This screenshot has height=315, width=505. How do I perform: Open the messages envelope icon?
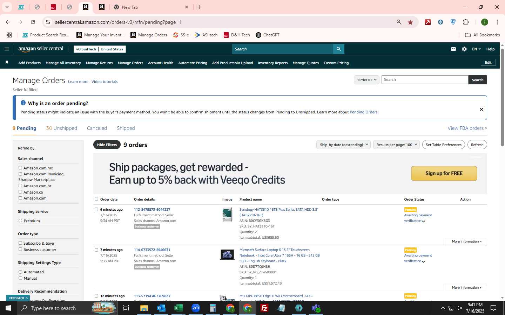pyautogui.click(x=453, y=49)
